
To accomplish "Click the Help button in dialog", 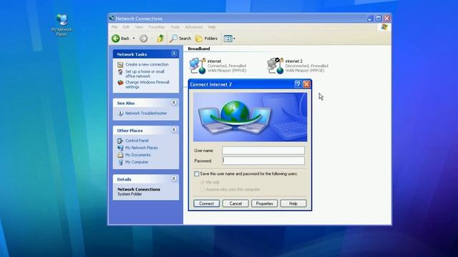I will click(293, 203).
